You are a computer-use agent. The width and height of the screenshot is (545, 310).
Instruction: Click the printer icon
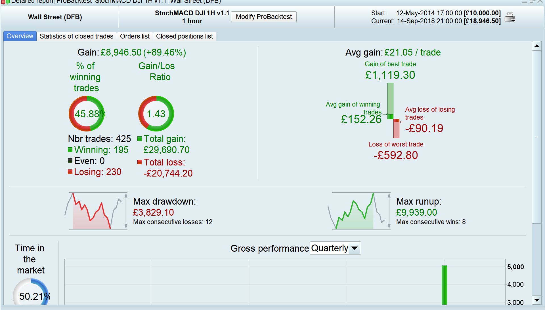point(510,17)
